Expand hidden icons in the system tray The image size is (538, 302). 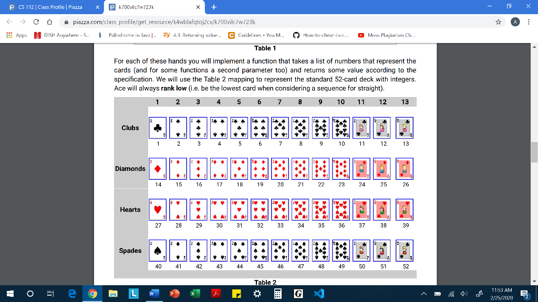coord(423,295)
